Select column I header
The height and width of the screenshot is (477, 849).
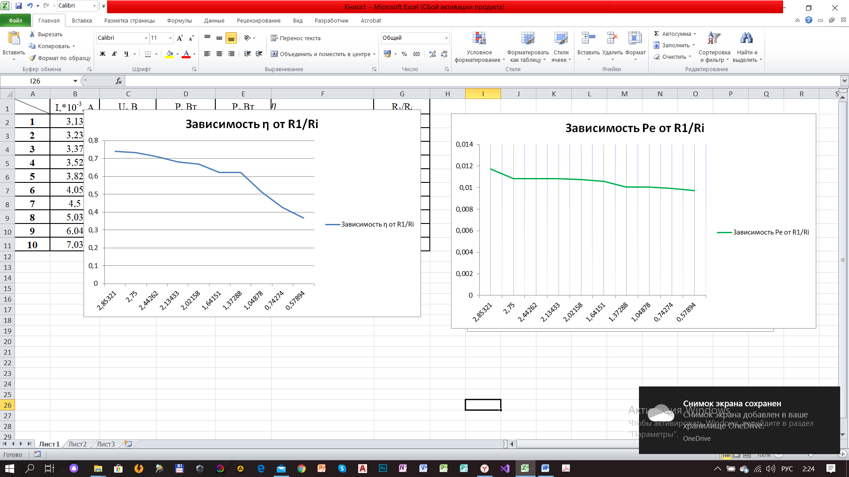point(483,94)
